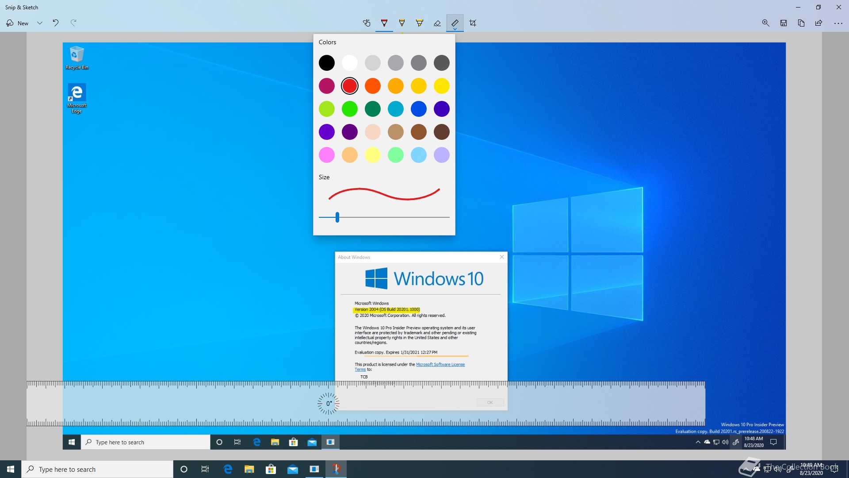Copy the snip to clipboard
Viewport: 849px width, 478px height.
[x=801, y=23]
